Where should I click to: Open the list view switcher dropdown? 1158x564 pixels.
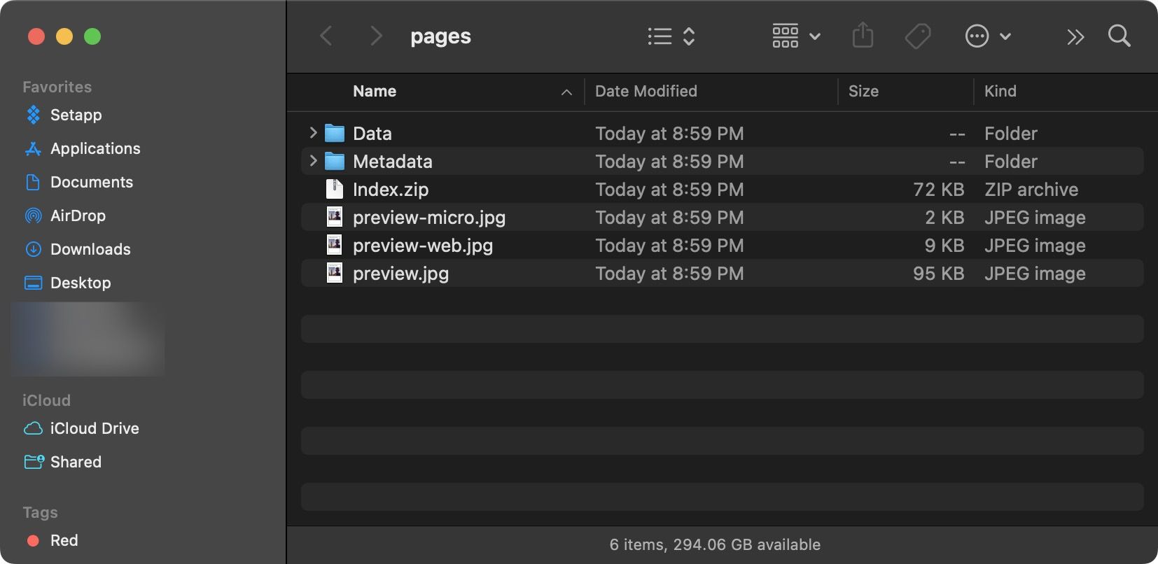[x=671, y=36]
